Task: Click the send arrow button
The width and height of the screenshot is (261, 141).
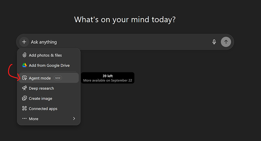Action: [226, 42]
